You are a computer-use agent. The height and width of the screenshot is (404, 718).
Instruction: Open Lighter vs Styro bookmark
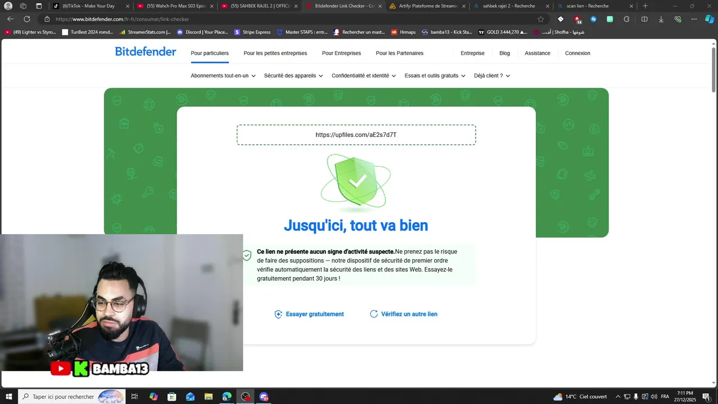pos(31,32)
